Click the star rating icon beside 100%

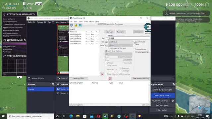pos(207,4)
